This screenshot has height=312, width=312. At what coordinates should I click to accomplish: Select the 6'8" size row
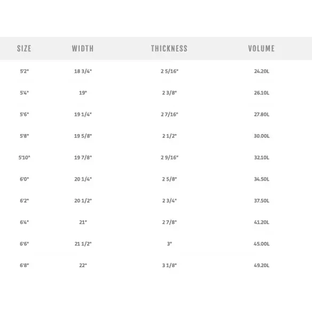156,266
